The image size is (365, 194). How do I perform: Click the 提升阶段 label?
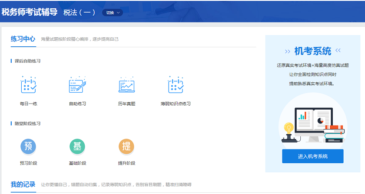coord(126,163)
